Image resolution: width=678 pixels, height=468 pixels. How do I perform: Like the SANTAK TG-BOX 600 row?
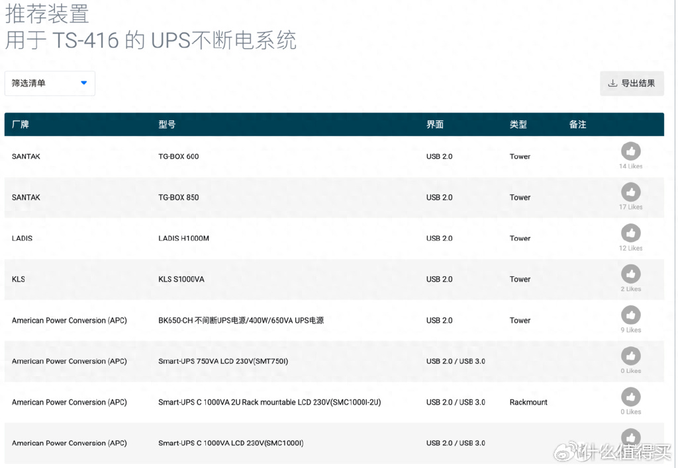pyautogui.click(x=630, y=151)
